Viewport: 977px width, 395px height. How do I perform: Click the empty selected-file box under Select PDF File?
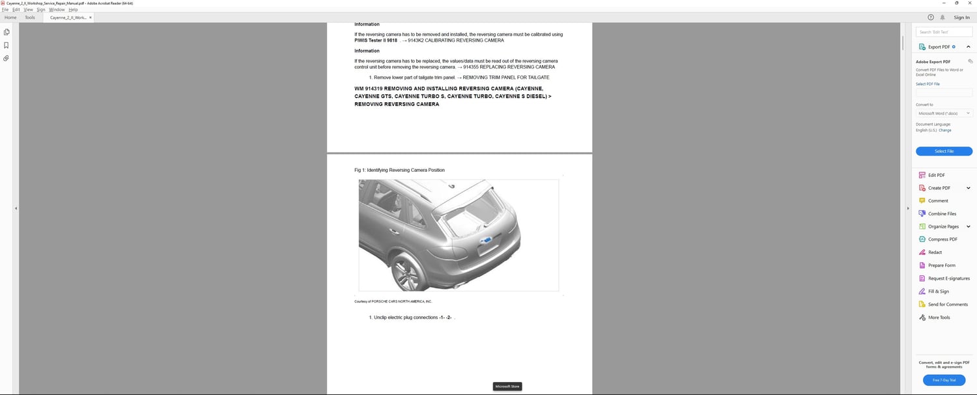click(x=944, y=92)
